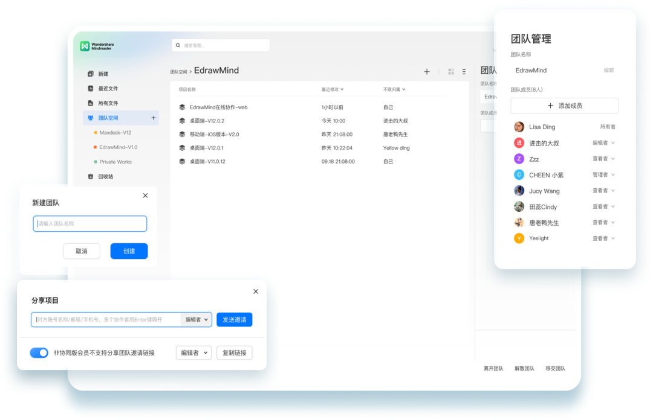
Task: Toggle the team invite link switch
Action: [39, 353]
